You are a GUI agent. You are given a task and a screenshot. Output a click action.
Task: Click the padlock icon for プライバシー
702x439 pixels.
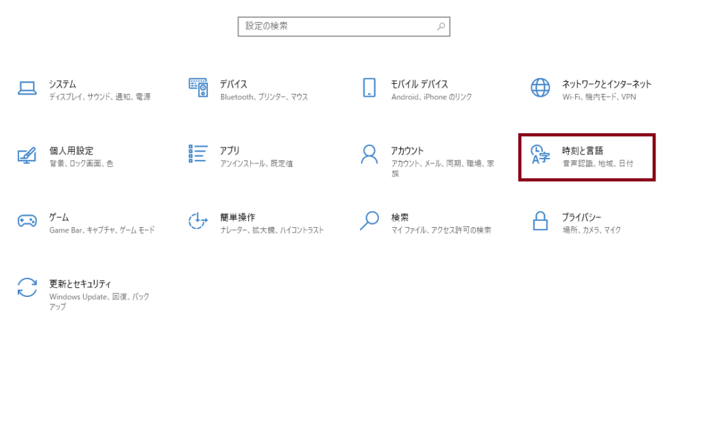[x=541, y=221]
